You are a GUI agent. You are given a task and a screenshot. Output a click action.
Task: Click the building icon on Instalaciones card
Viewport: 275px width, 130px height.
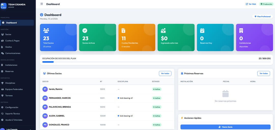click(x=241, y=31)
